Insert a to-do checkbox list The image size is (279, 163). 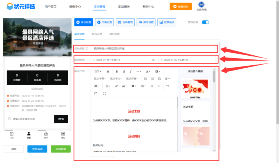tap(160, 79)
